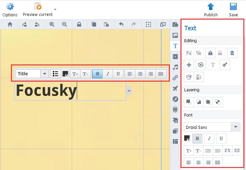Save the project

click(233, 10)
